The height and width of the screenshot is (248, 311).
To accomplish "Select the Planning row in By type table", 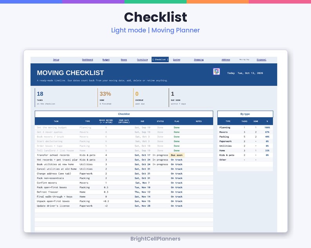I will (245, 128).
